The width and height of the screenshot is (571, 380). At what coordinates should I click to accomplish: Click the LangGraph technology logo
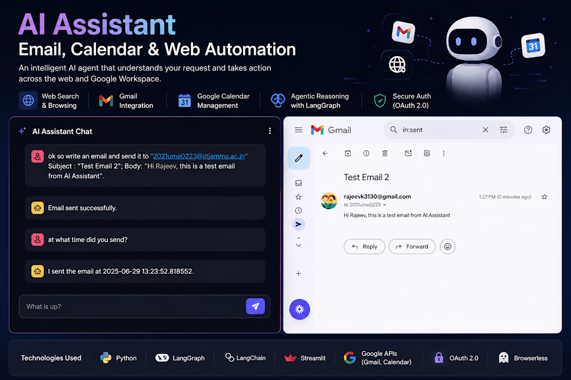coord(162,358)
